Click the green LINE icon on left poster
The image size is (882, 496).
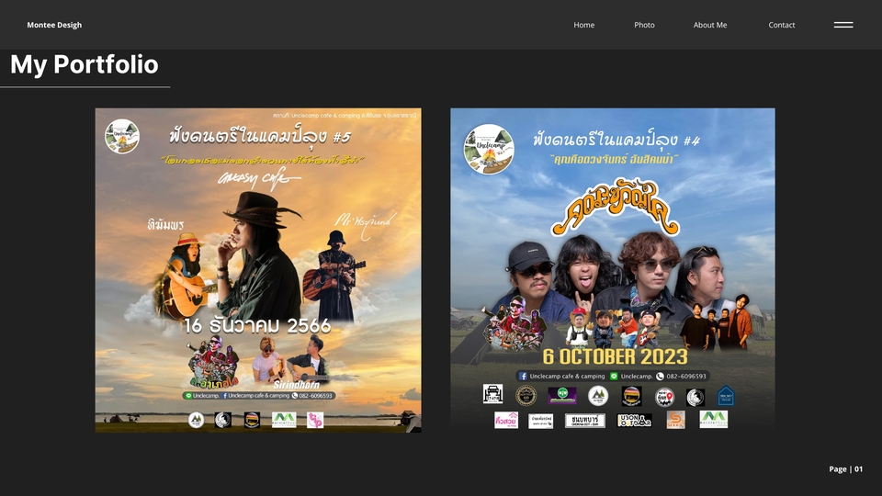pyautogui.click(x=188, y=396)
